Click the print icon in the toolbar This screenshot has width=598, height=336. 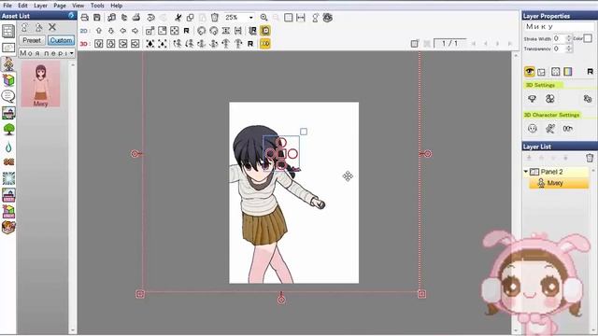pyautogui.click(x=85, y=18)
